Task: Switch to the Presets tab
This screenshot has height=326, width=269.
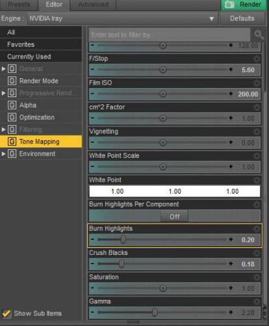Action: click(x=19, y=5)
